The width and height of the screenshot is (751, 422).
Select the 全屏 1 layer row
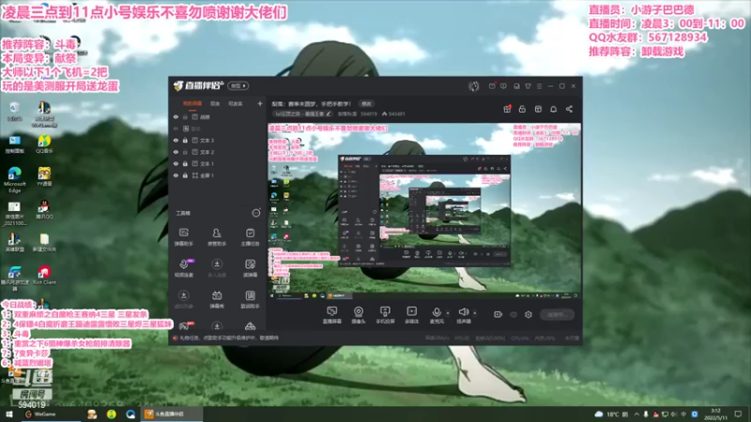217,175
